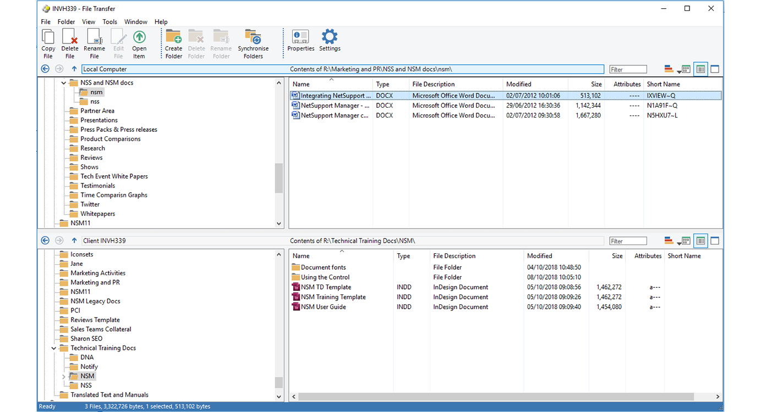Select the NSM User Guide file
761x412 pixels.
pyautogui.click(x=323, y=307)
